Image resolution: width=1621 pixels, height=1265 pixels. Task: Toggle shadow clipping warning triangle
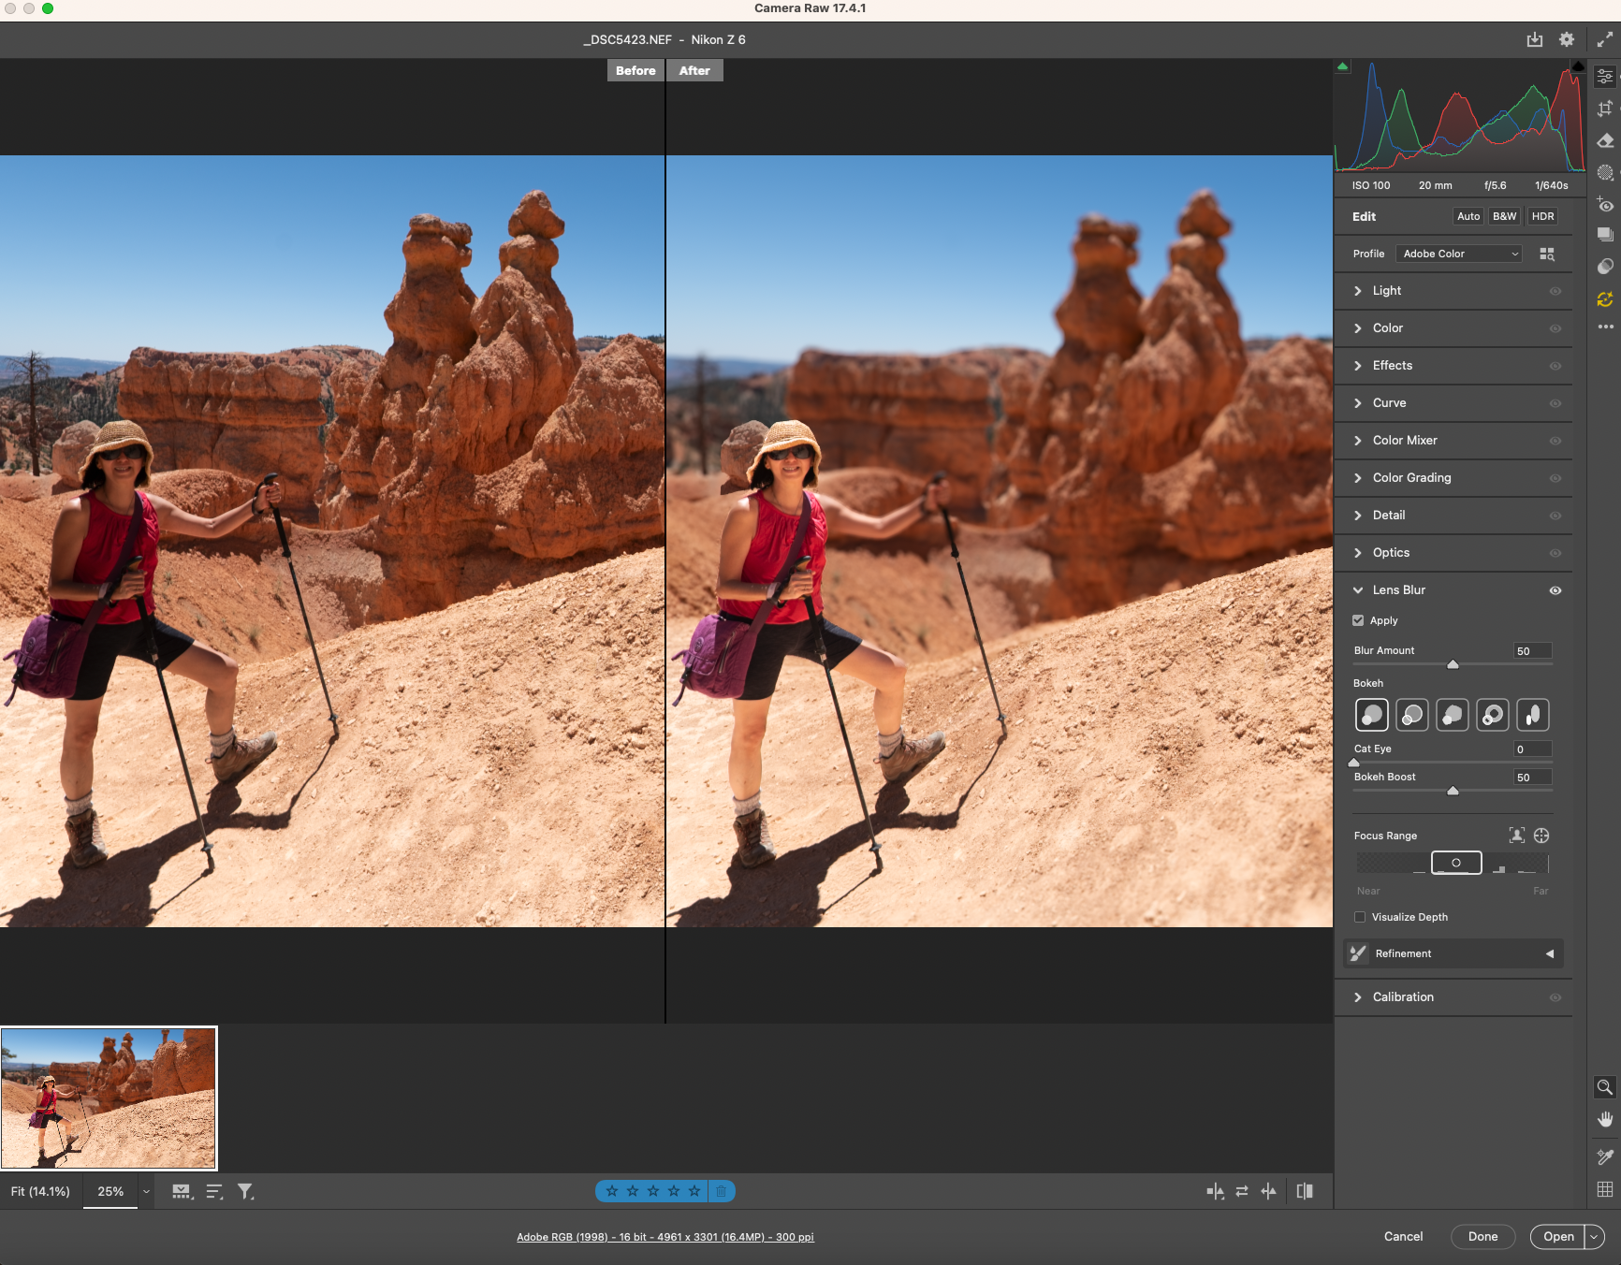coord(1343,66)
